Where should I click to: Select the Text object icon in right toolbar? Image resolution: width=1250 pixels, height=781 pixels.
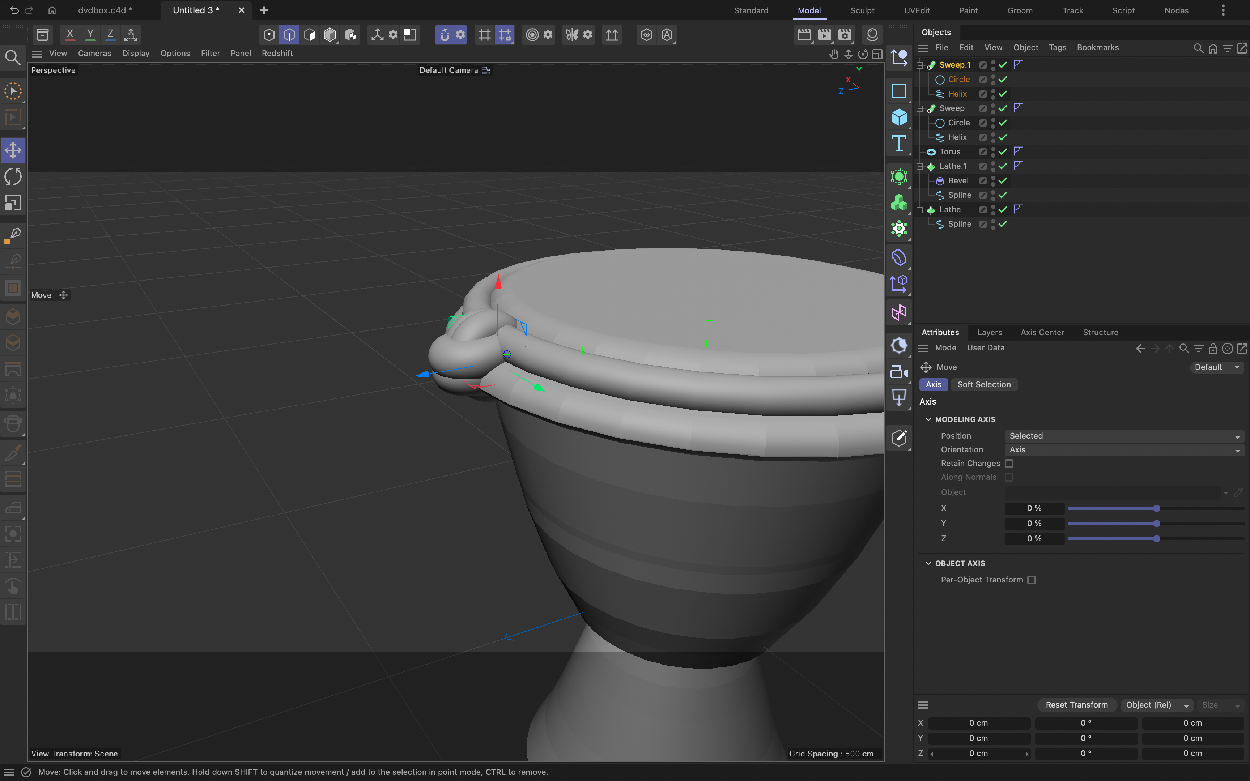click(x=899, y=143)
